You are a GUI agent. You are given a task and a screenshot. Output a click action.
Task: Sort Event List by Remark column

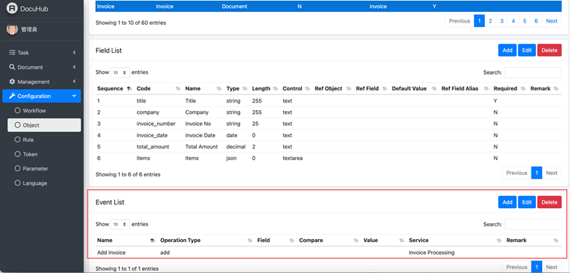[x=532, y=241]
